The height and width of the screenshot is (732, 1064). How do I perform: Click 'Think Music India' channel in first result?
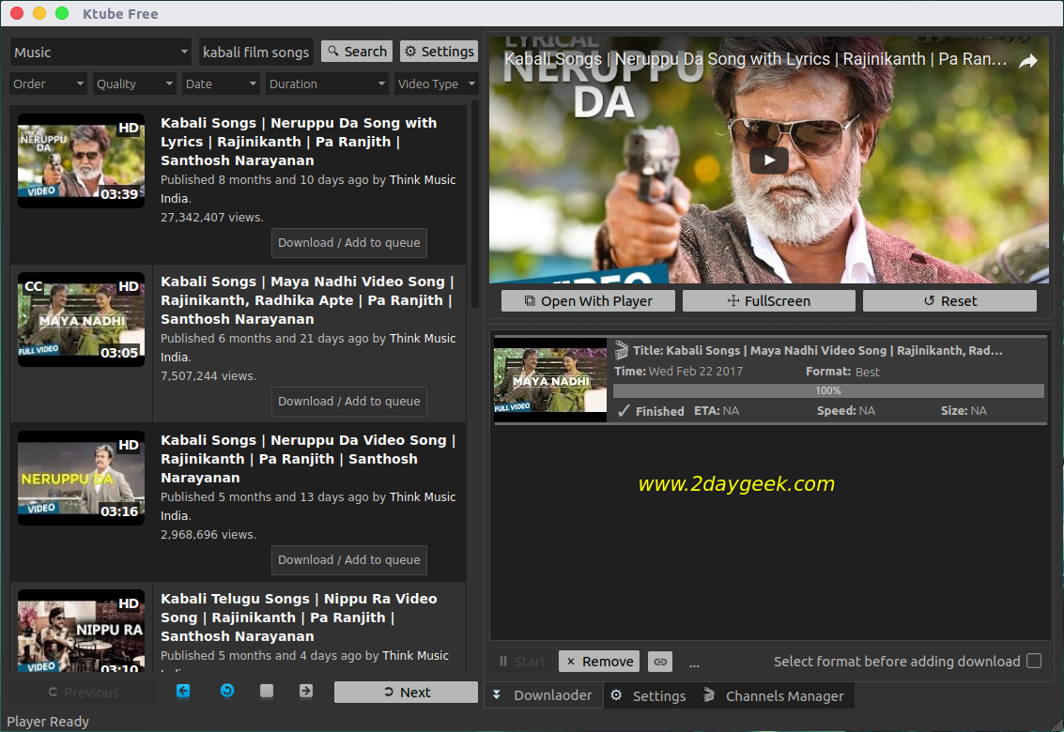(308, 190)
